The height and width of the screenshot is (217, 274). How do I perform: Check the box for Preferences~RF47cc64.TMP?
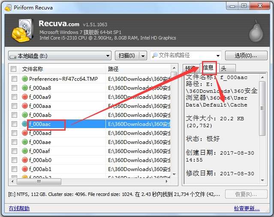point(14,79)
